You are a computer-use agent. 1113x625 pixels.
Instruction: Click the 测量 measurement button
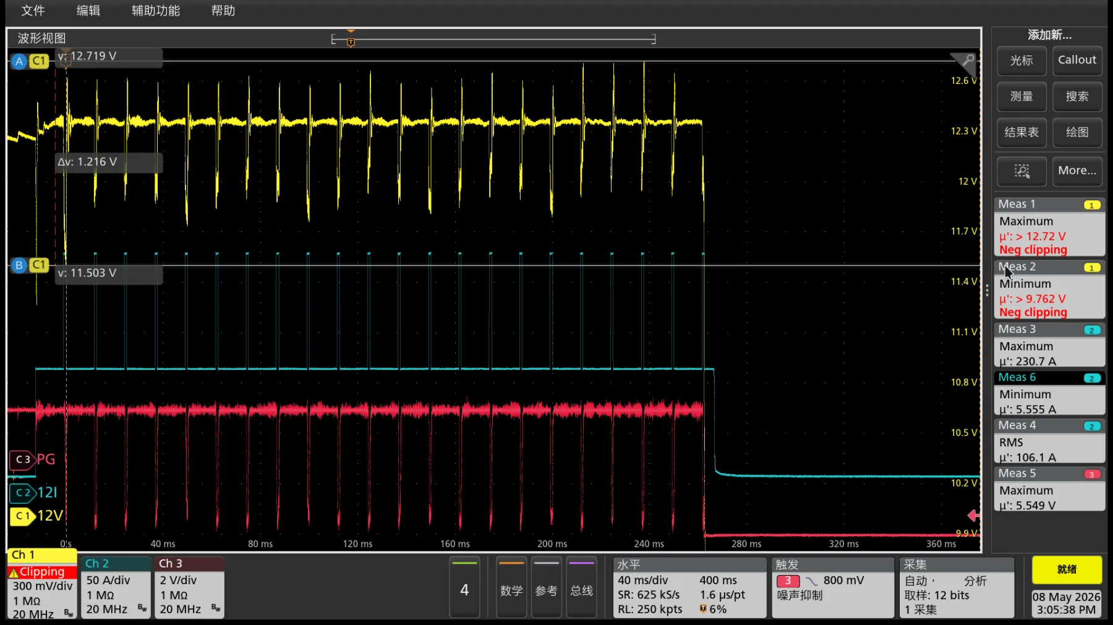click(x=1021, y=96)
